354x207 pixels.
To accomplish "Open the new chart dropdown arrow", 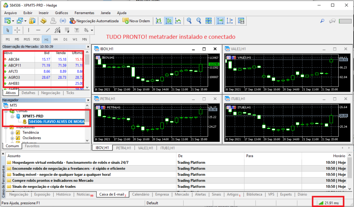I will [x=13, y=21].
